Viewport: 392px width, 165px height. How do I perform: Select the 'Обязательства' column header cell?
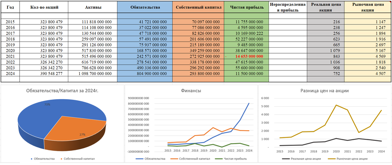coord(145,7)
